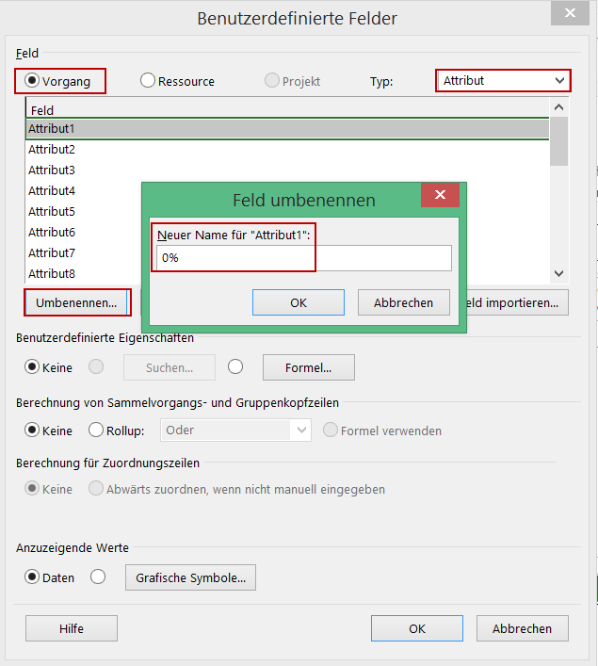Screen dimensions: 598x666
Task: Click the new name text field
Action: pyautogui.click(x=304, y=258)
